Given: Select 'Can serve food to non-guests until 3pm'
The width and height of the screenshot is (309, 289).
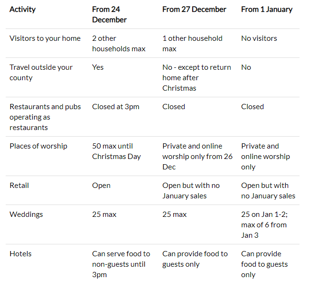Looking at the screenshot, I should [121, 264].
